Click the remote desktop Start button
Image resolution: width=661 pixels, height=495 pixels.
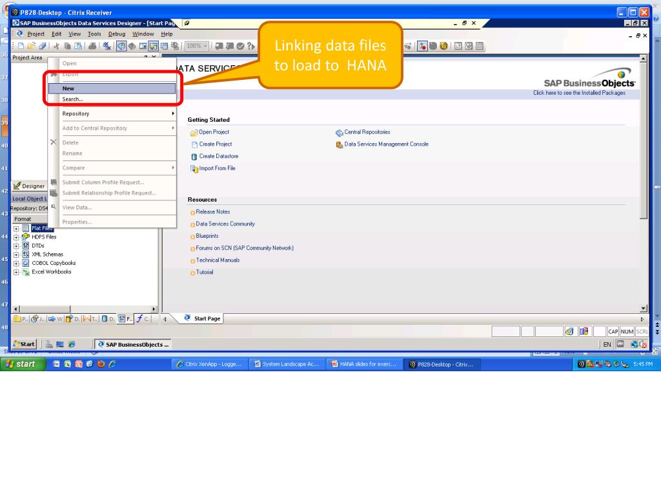25,344
